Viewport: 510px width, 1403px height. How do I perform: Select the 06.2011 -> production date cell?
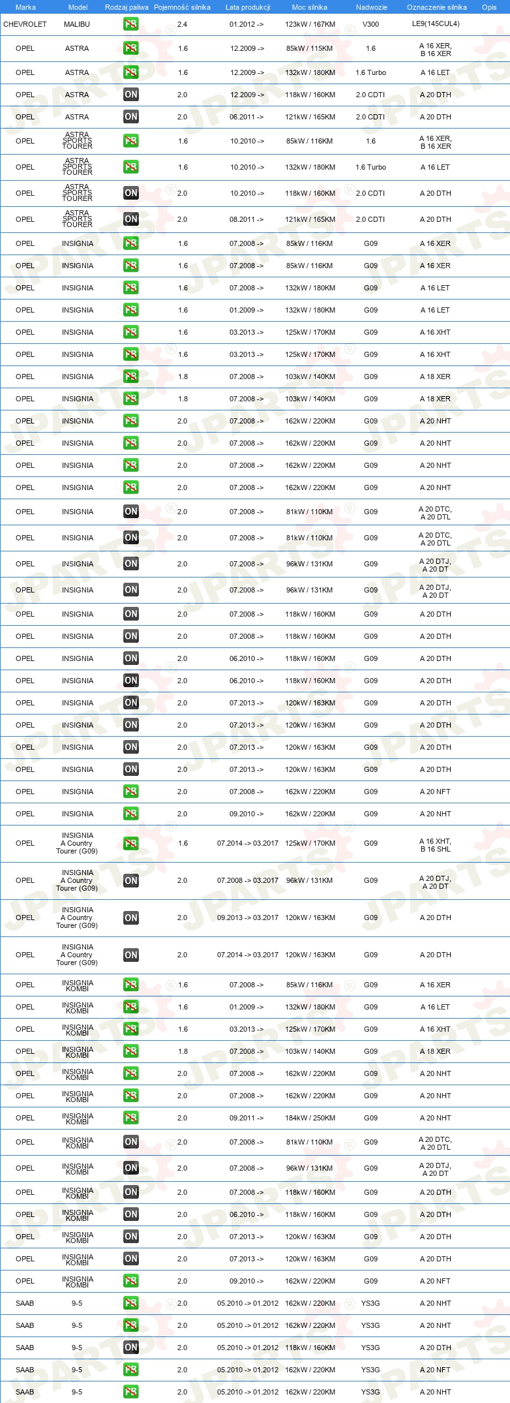coord(247,117)
